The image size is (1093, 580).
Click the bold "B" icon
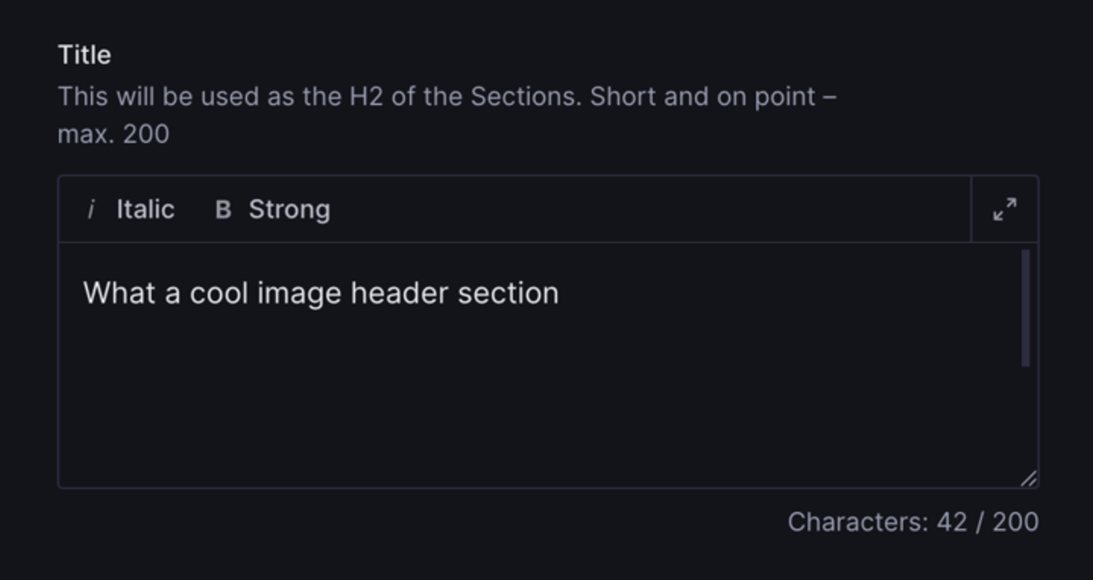[223, 209]
